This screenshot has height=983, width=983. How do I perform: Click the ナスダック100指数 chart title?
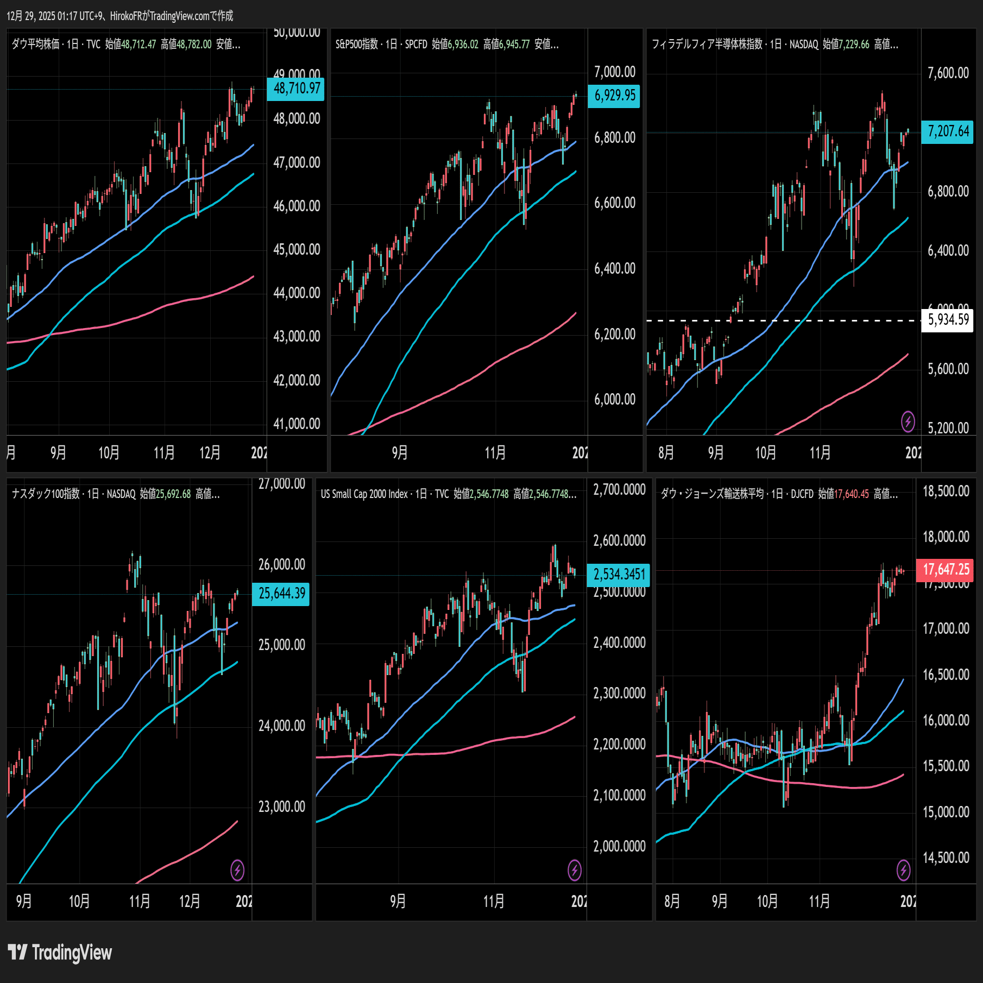[46, 494]
